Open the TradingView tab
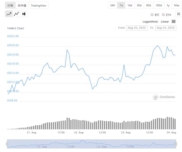The image size is (182, 152). coord(39,5)
